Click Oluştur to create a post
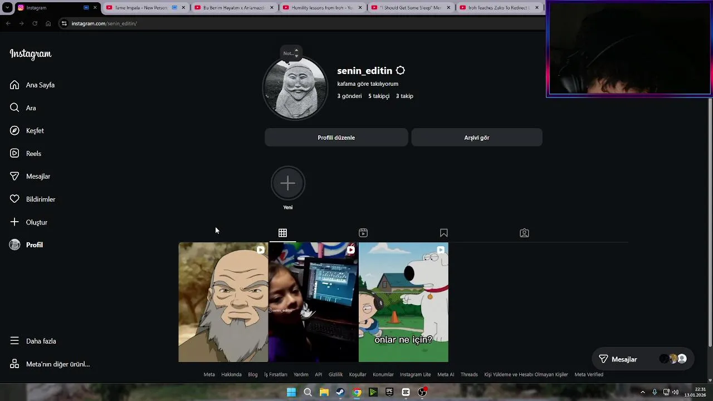The width and height of the screenshot is (713, 401). click(x=28, y=222)
